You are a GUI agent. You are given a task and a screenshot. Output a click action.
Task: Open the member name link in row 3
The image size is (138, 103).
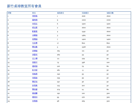[35, 24]
